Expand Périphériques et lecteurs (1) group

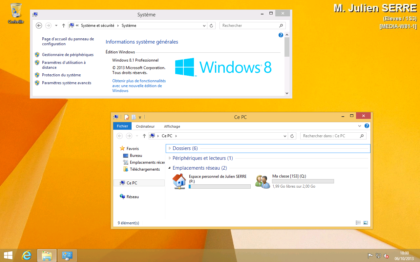click(x=170, y=158)
